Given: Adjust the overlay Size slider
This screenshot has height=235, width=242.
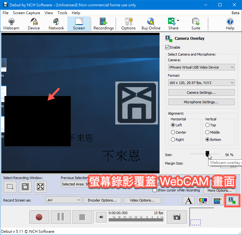Looking at the screenshot, I should coord(207,154).
